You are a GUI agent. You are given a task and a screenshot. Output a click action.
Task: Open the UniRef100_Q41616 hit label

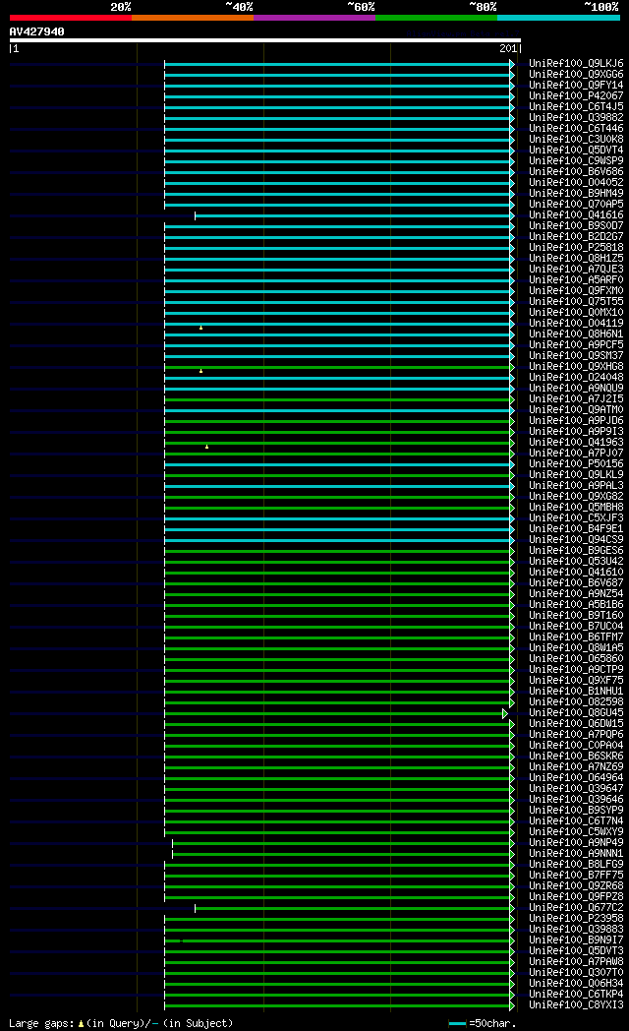576,215
